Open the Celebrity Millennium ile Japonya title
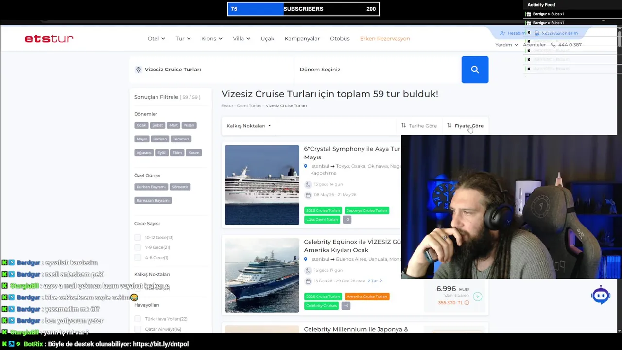 pos(356,329)
